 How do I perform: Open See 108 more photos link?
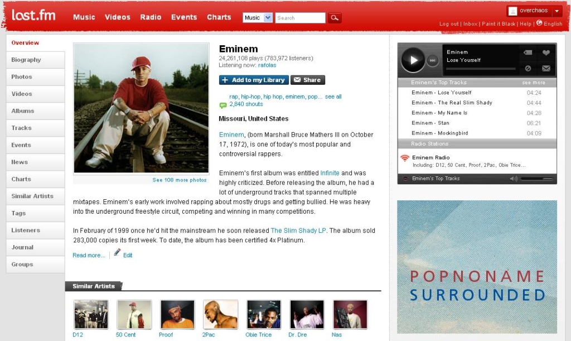(x=180, y=180)
